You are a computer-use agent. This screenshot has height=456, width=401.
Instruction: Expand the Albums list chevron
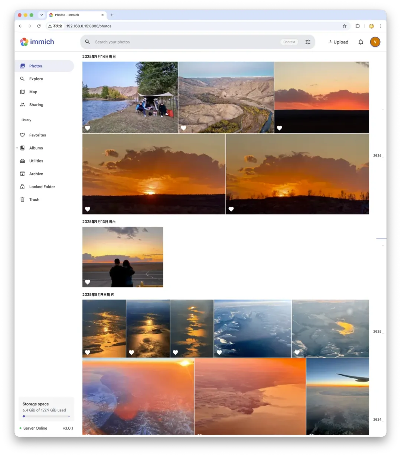(17, 148)
